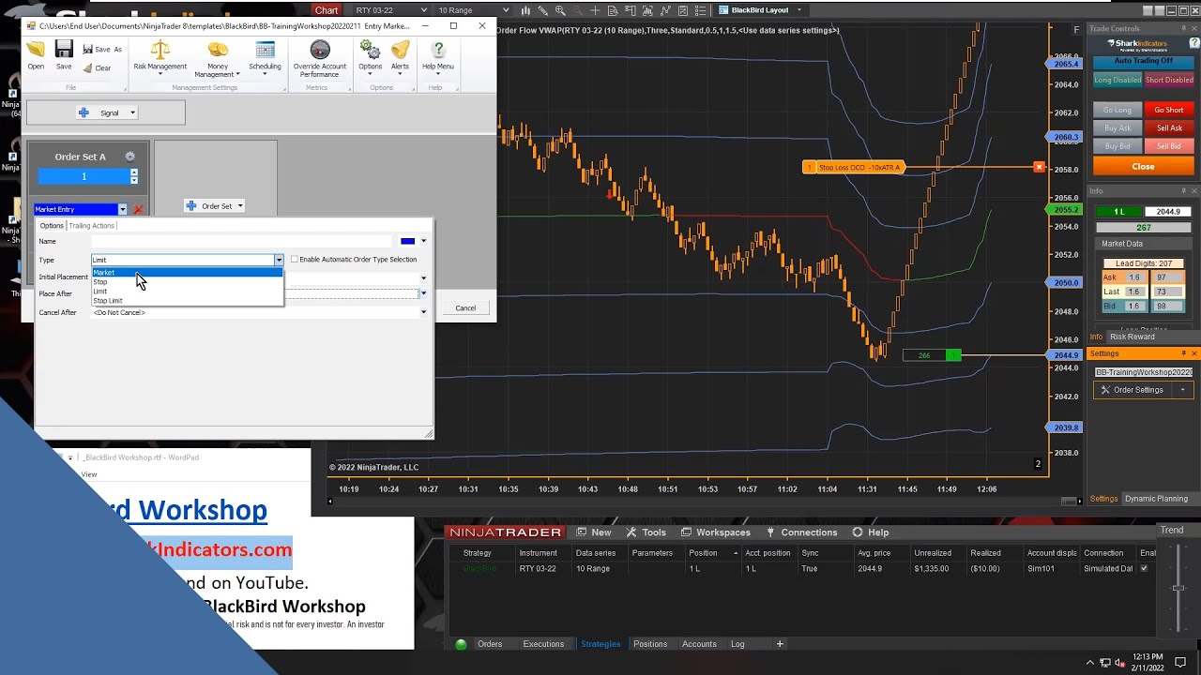
Task: Click the Trend slider handle
Action: click(x=1178, y=588)
